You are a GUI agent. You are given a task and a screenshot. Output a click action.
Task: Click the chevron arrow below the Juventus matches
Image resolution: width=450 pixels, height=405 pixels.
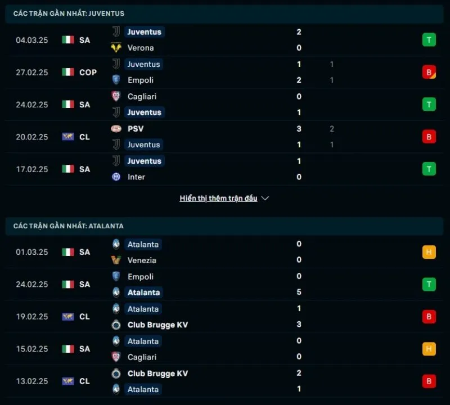tap(264, 198)
